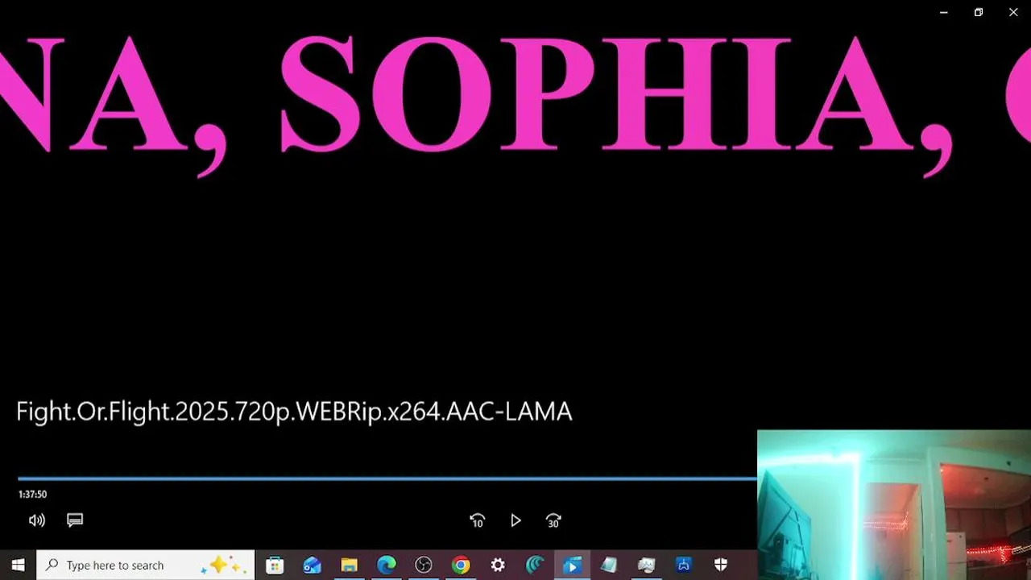Launch Microsoft Edge from the taskbar
The image size is (1031, 580).
point(387,565)
